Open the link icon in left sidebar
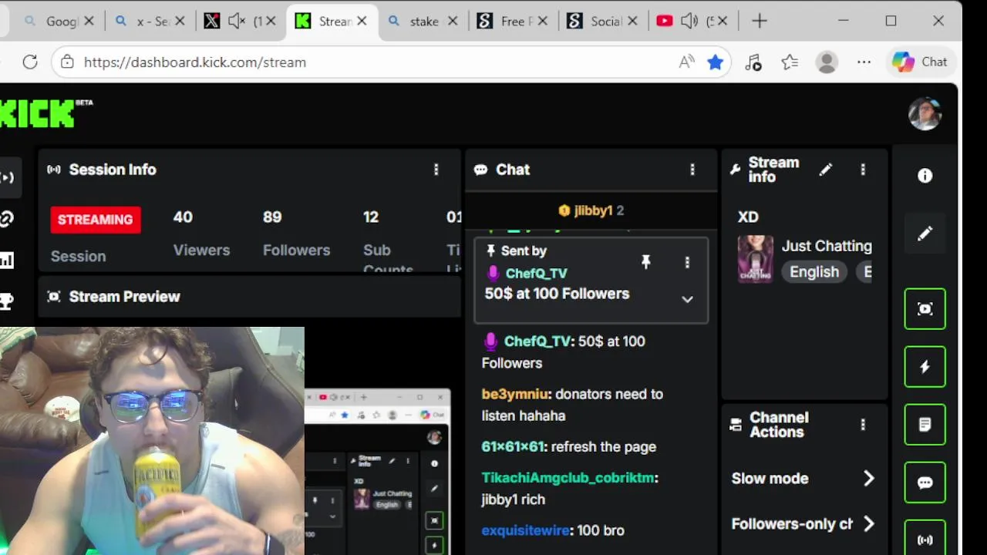This screenshot has height=555, width=987. coord(6,220)
